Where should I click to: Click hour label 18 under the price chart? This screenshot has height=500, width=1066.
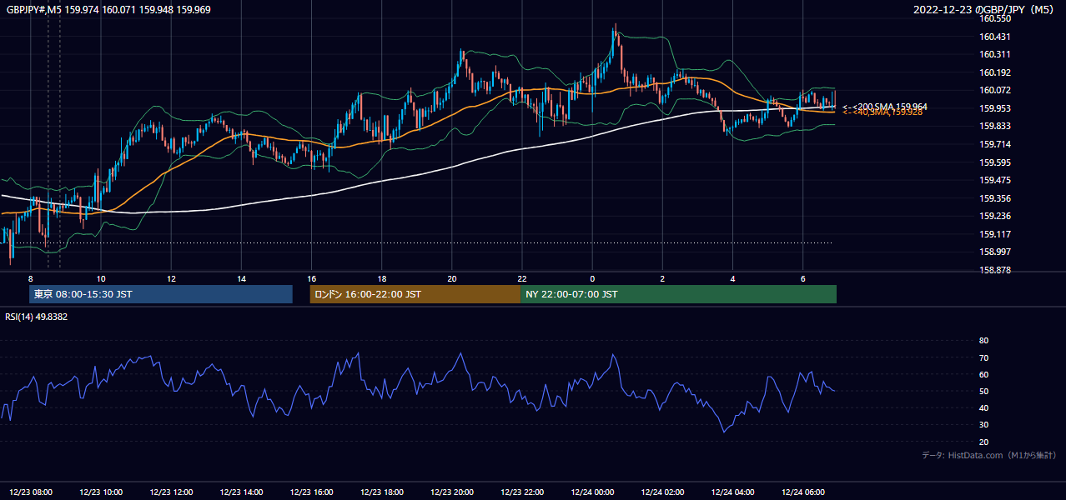pyautogui.click(x=381, y=278)
